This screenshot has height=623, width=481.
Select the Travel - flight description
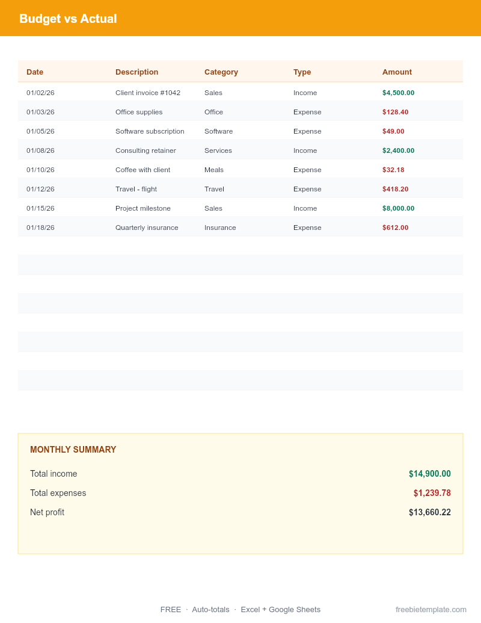pos(136,189)
